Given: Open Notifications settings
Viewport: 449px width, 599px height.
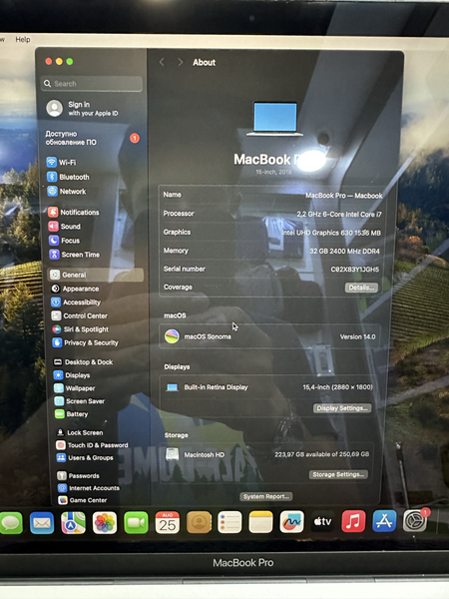Looking at the screenshot, I should pos(74,213).
